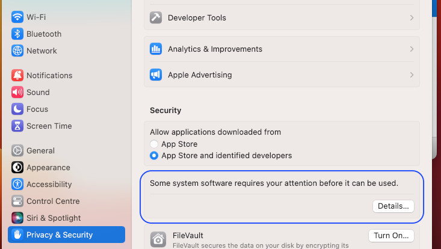This screenshot has width=441, height=249.
Task: Open the Screen Time settings pane
Action: pyautogui.click(x=66, y=126)
